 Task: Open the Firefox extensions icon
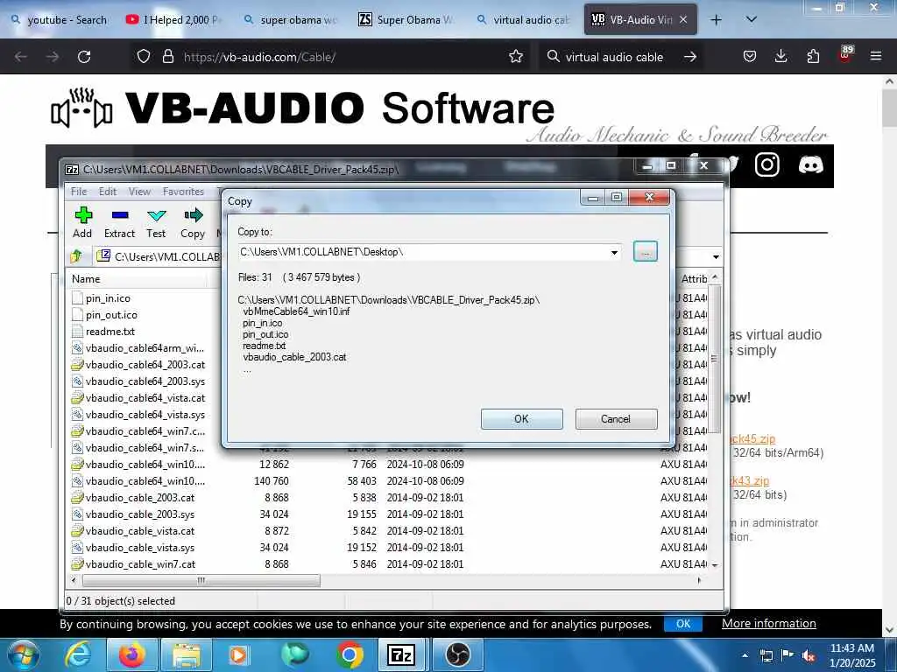[813, 57]
